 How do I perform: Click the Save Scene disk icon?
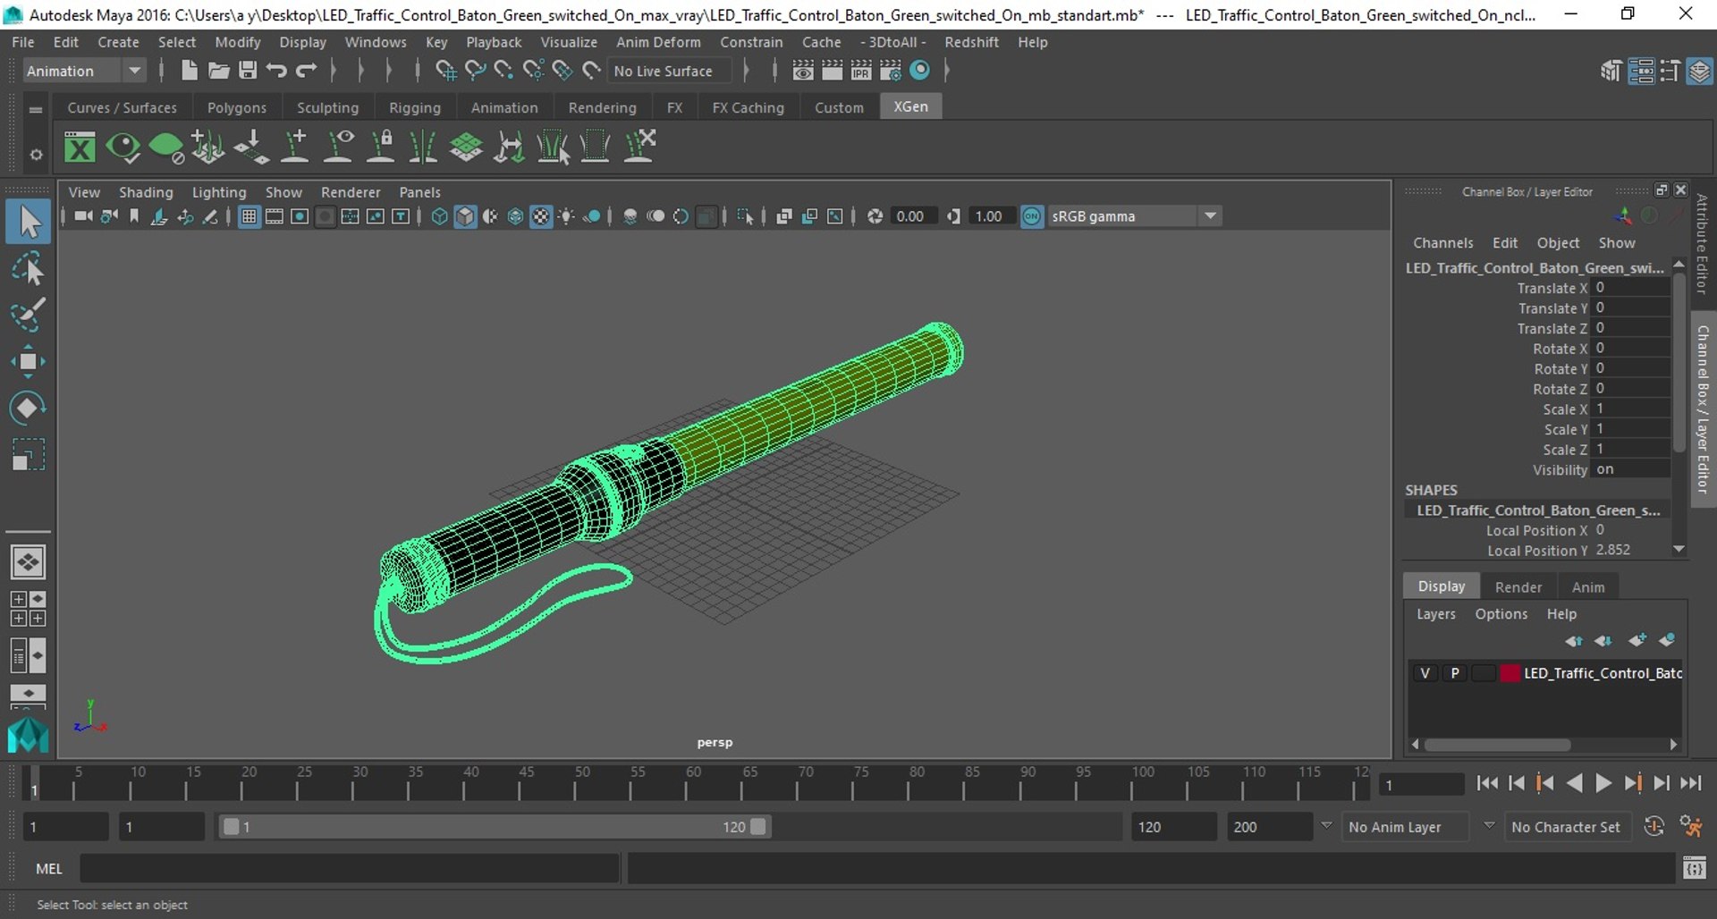(248, 71)
